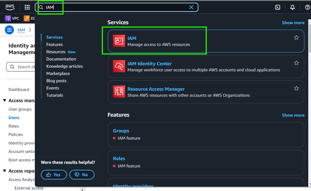Click inside the IAM search field

point(117,7)
